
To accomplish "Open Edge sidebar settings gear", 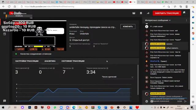I will pos(193,102).
